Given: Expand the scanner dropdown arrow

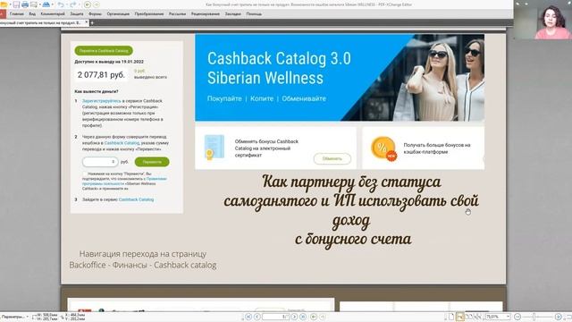Looking at the screenshot, I should click(x=53, y=4).
